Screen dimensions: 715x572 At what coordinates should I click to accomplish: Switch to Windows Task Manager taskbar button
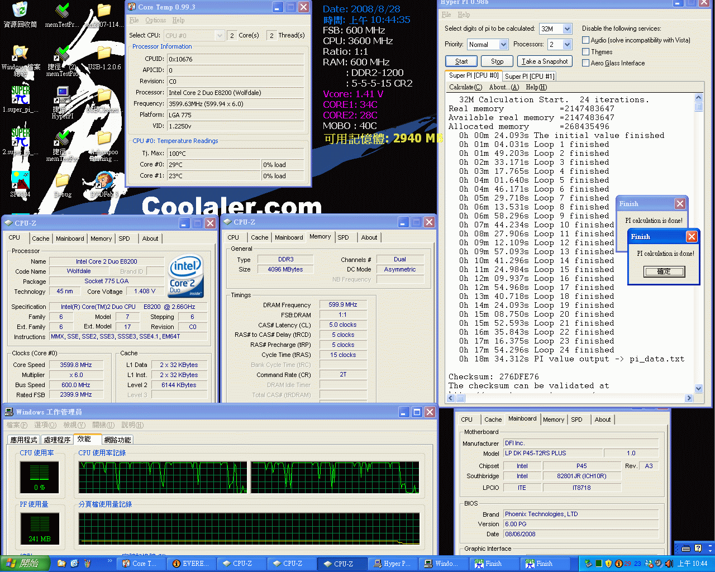click(x=443, y=564)
